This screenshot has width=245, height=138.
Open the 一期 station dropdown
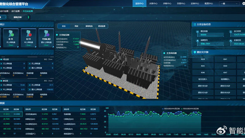(229, 3)
